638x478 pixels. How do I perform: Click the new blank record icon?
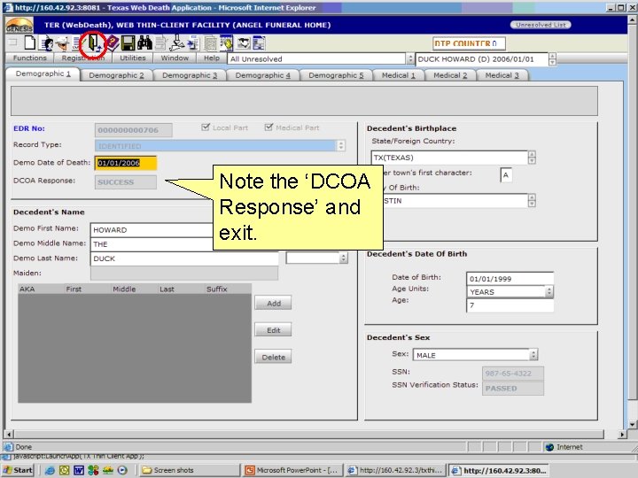click(x=30, y=42)
